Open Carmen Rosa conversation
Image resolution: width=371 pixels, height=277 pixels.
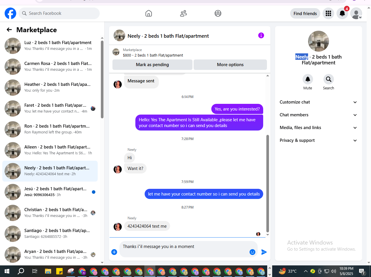(50, 67)
